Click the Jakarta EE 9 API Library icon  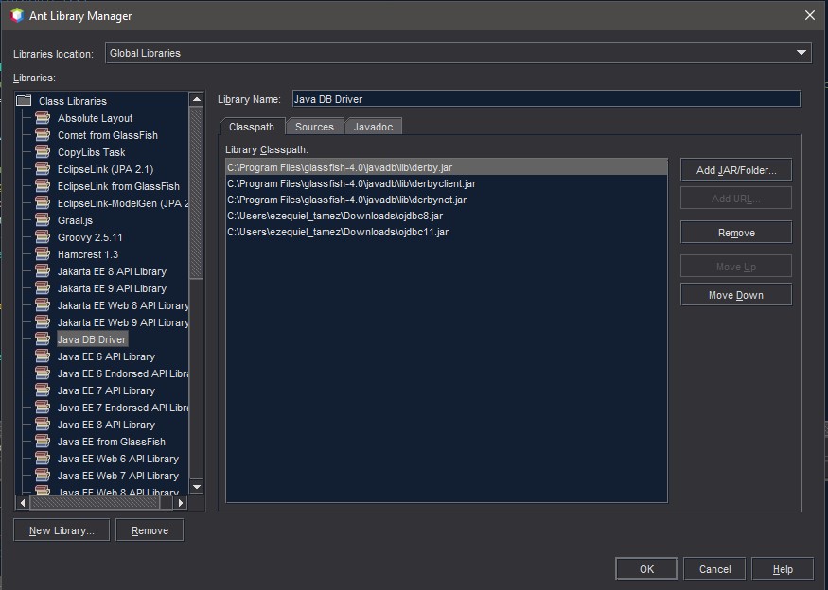[x=43, y=288]
